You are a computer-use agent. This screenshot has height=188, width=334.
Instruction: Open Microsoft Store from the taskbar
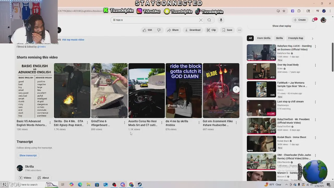(x=97, y=185)
